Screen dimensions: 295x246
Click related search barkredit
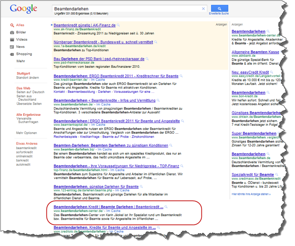(22, 160)
